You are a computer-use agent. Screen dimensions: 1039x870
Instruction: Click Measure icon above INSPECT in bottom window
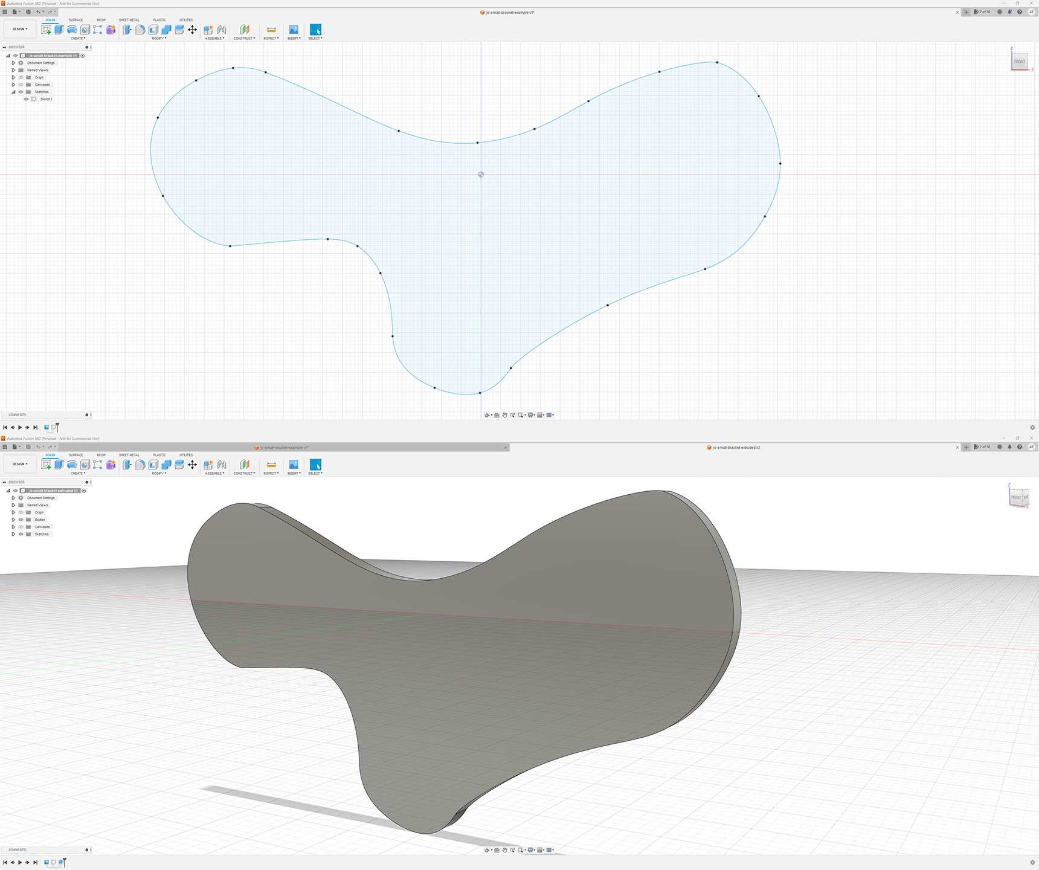271,465
